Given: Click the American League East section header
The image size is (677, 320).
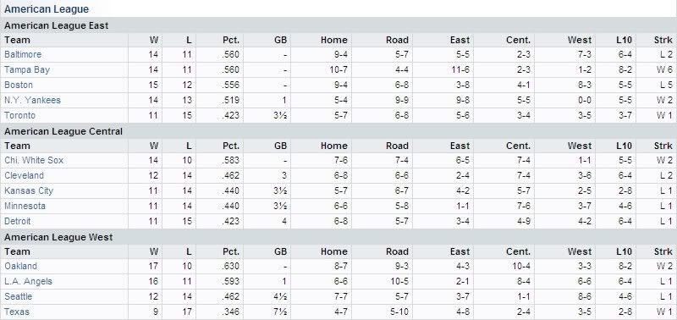Looking at the screenshot, I should 56,25.
